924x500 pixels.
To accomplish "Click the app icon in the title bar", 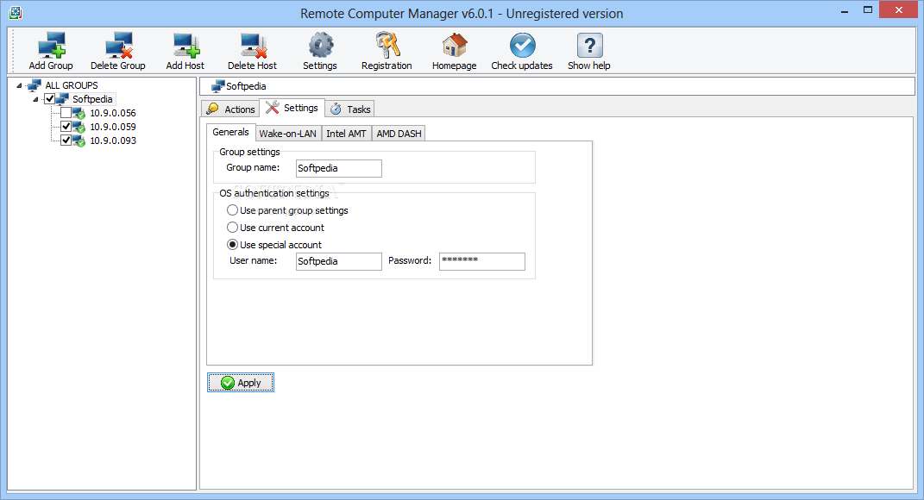I will tap(16, 12).
